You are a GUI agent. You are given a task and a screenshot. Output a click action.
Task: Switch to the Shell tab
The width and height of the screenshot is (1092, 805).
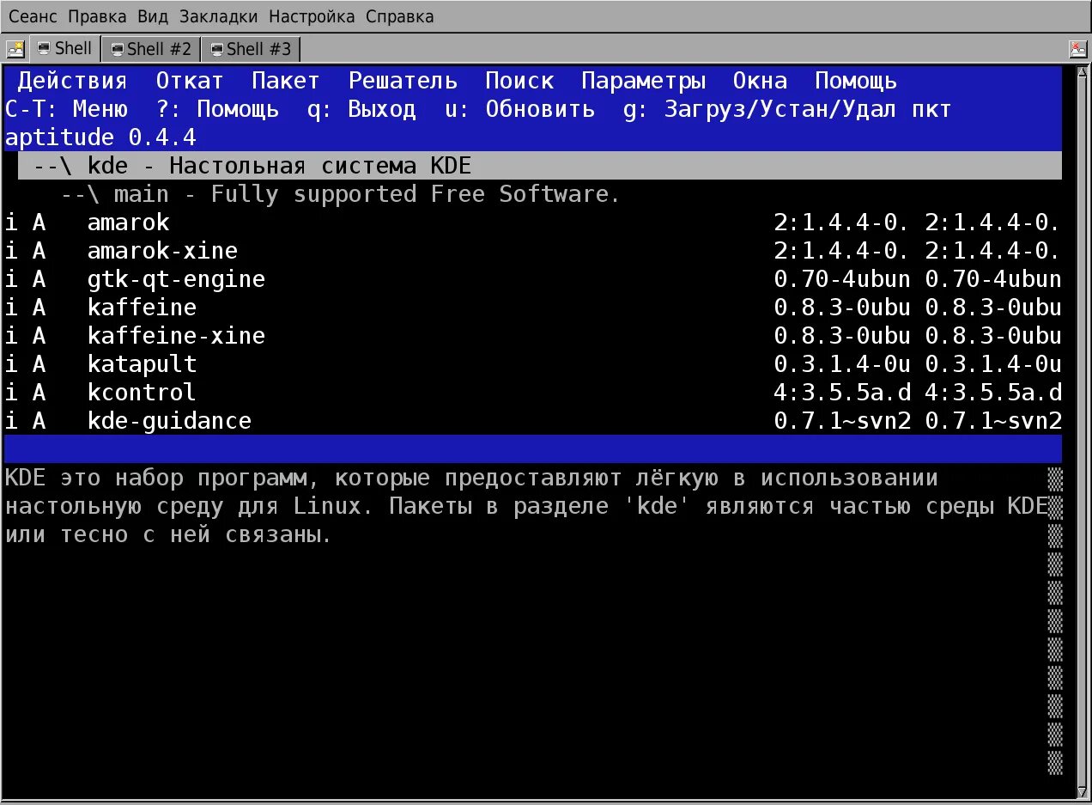pyautogui.click(x=65, y=48)
